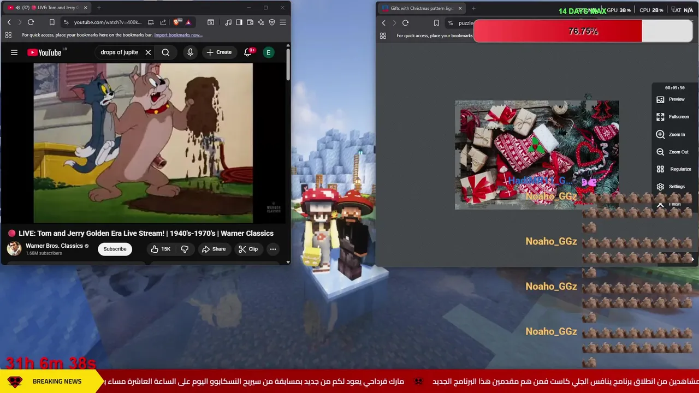Image resolution: width=699 pixels, height=393 pixels.
Task: Click the Warner Bros. Classics channel avatar
Action: tap(14, 249)
